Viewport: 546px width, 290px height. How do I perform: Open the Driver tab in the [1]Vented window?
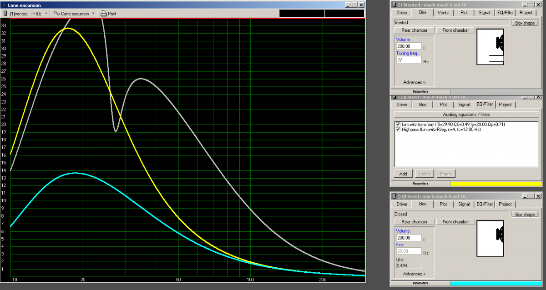click(402, 13)
